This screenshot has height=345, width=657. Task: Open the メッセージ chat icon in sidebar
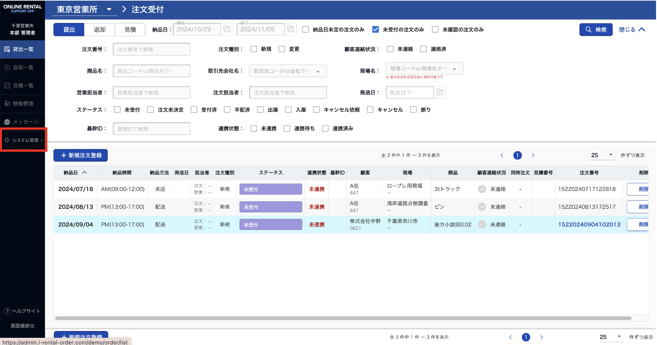coord(7,122)
